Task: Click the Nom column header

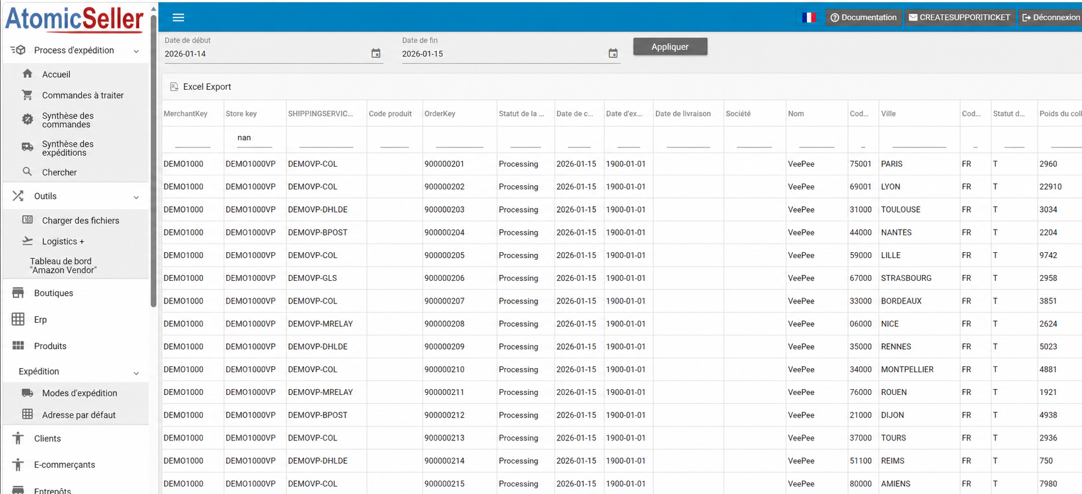Action: click(796, 114)
